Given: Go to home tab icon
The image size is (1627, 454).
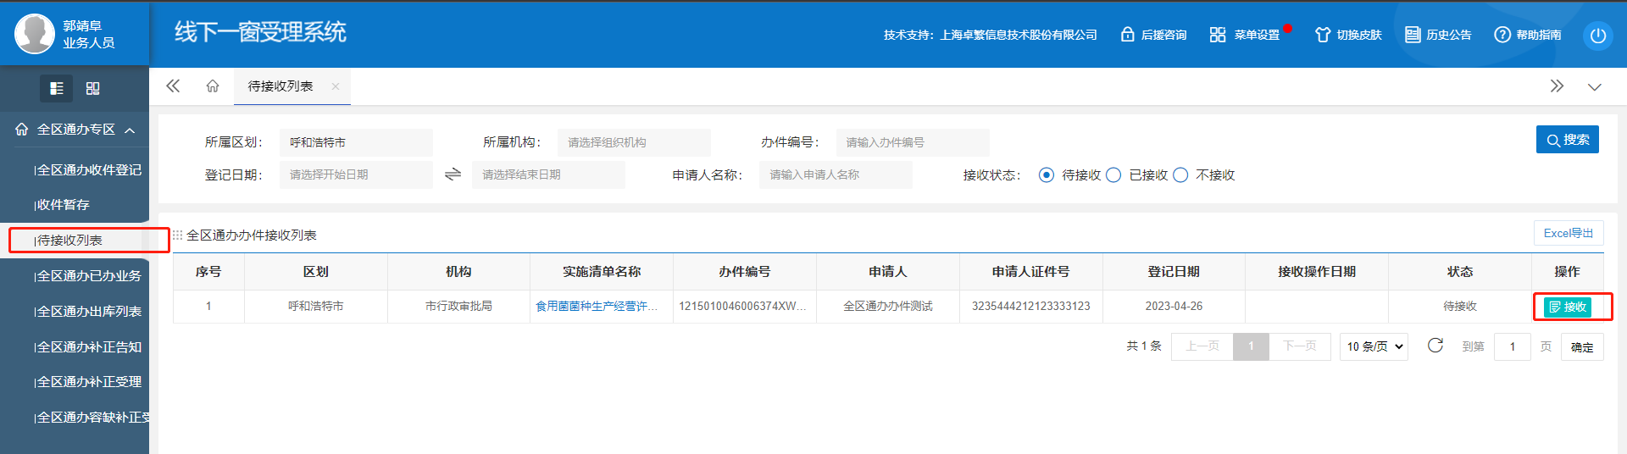Looking at the screenshot, I should 213,86.
